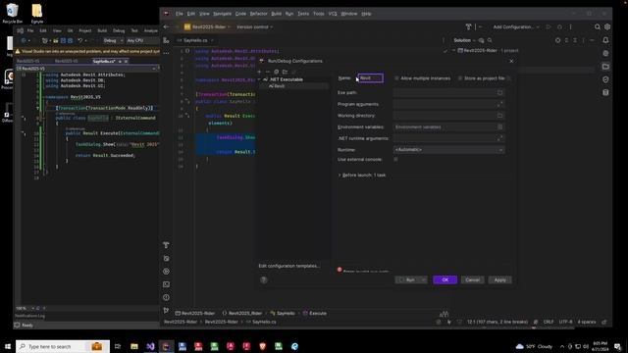
Task: Open the Revit2025-Rider project dropdown
Action: click(x=207, y=26)
